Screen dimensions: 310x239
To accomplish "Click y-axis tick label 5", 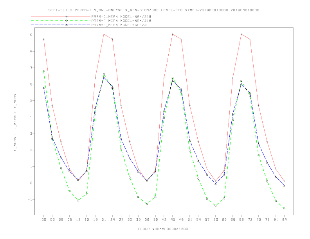I will click(x=31, y=101).
